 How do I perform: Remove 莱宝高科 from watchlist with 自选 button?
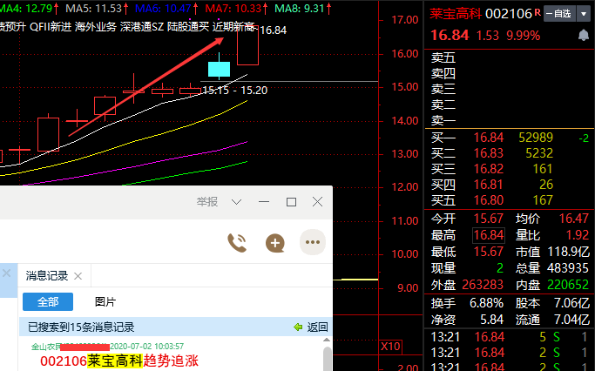point(559,14)
